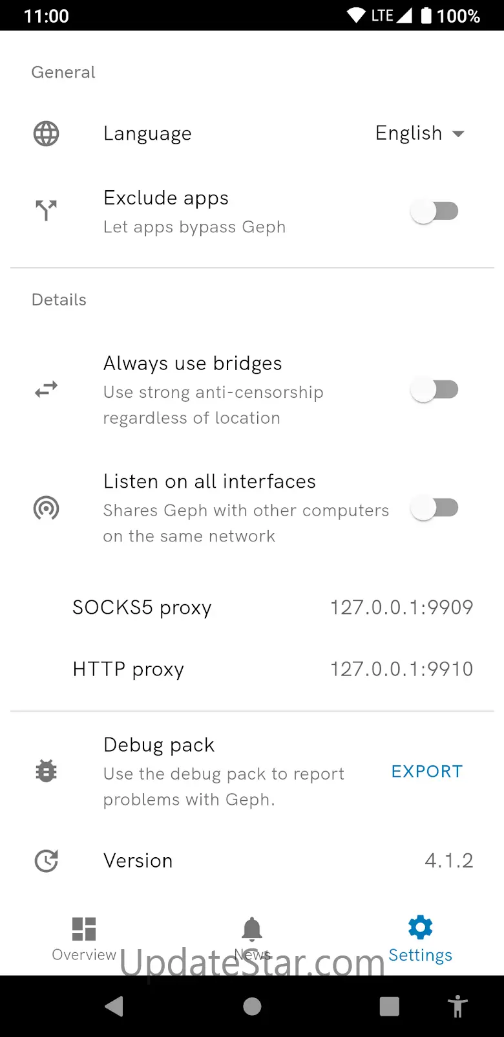The image size is (504, 1037).
Task: Select the Settings tab
Action: pos(420,938)
